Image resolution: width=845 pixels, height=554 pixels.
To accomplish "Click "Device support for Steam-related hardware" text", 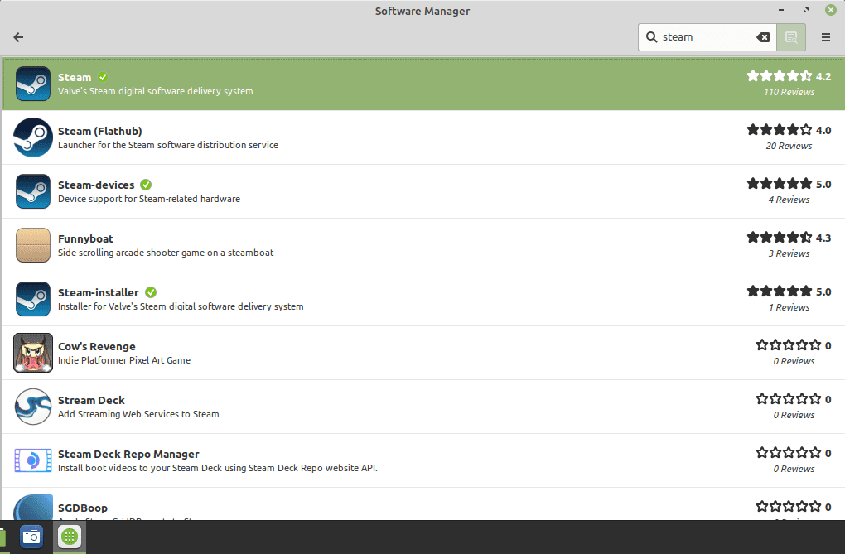I will (149, 200).
